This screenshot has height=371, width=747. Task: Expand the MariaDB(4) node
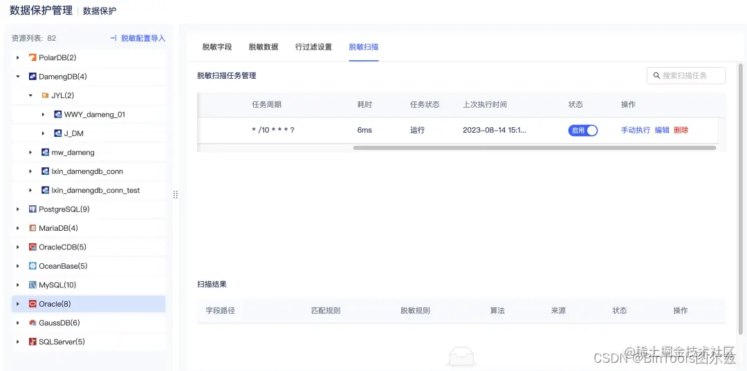tap(17, 228)
